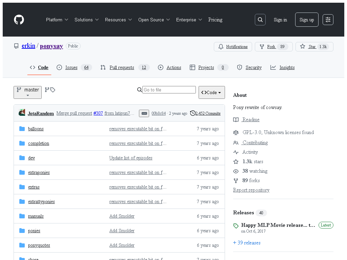Viewport: 347px width, 260px height.
Task: Click the repository icon beside erkin
Action: [x=16, y=46]
